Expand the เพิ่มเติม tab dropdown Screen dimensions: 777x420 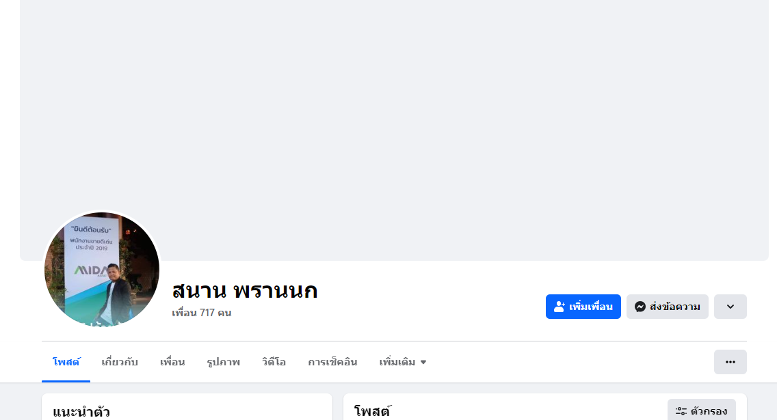tap(403, 362)
